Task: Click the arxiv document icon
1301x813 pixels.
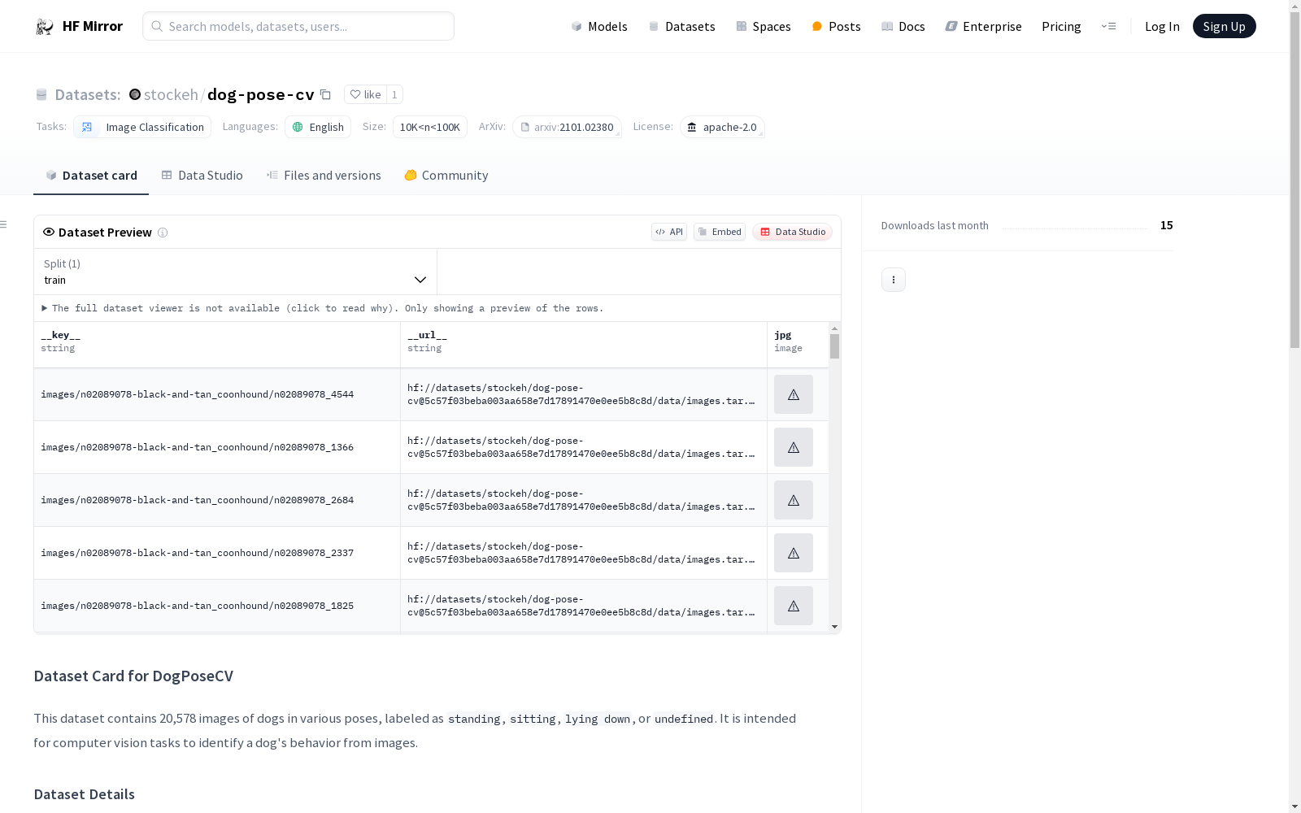Action: [x=525, y=127]
